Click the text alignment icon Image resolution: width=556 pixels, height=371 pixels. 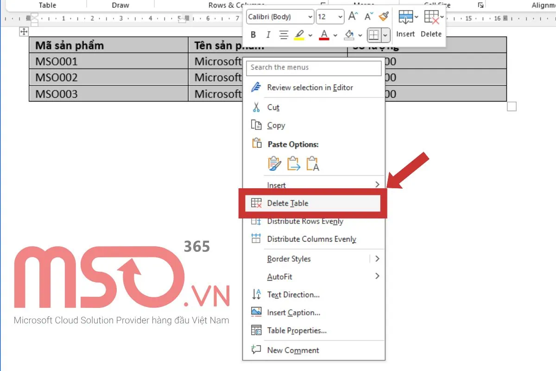pyautogui.click(x=284, y=35)
